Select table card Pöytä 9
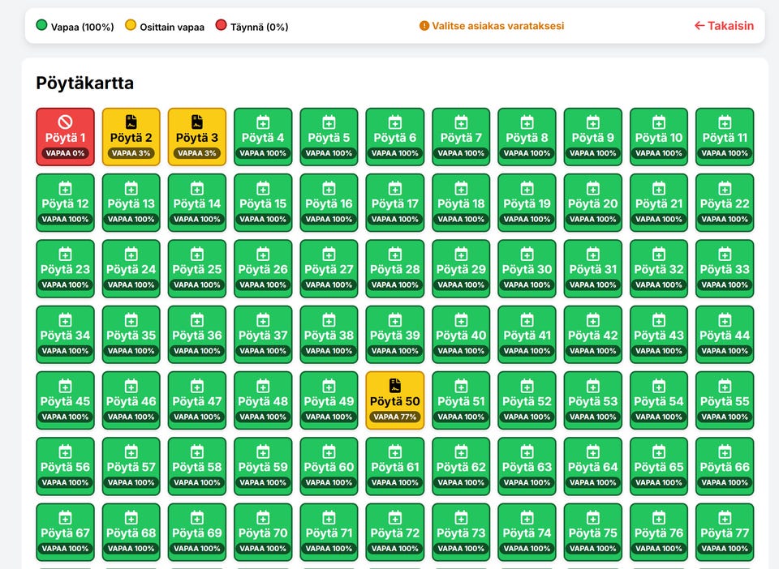The width and height of the screenshot is (779, 569). point(592,137)
